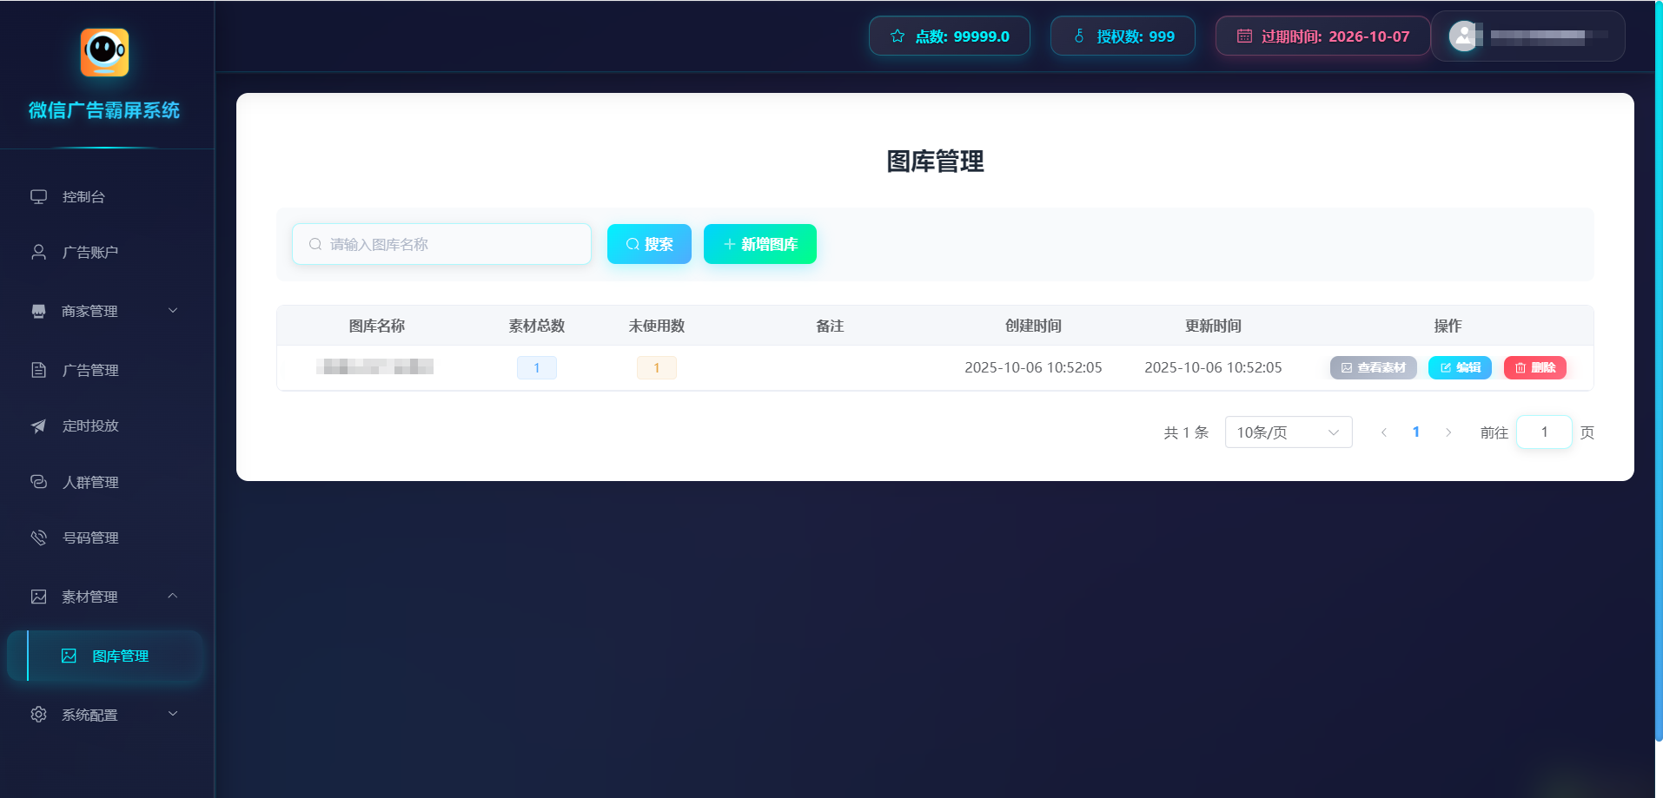Click the 新增图库 button
This screenshot has height=798, width=1663.
pos(759,244)
